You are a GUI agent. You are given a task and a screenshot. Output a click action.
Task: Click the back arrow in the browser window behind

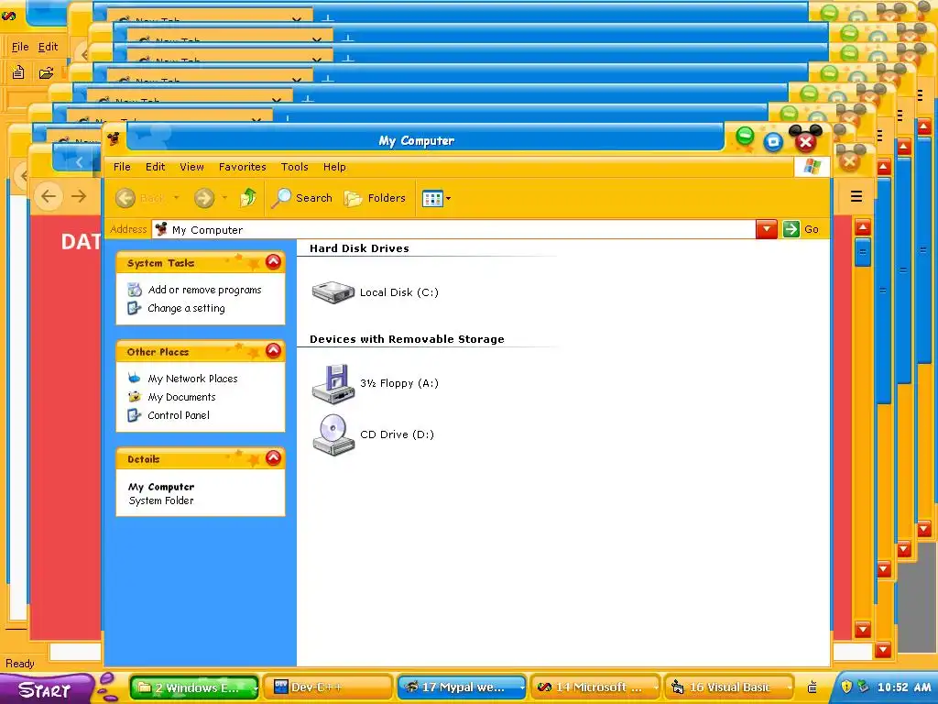click(49, 196)
